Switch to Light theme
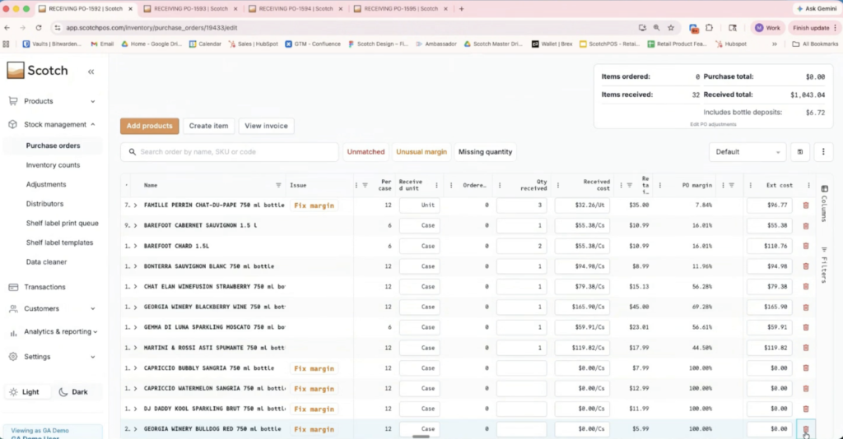Viewport: 843px width, 439px height. (x=26, y=392)
